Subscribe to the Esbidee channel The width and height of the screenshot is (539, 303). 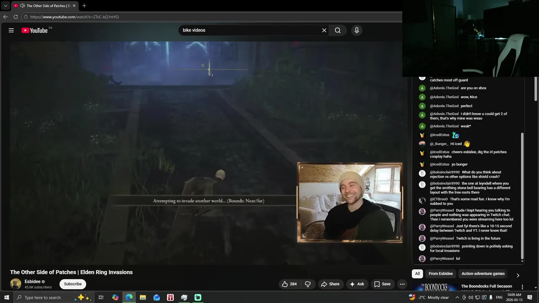pos(73,284)
